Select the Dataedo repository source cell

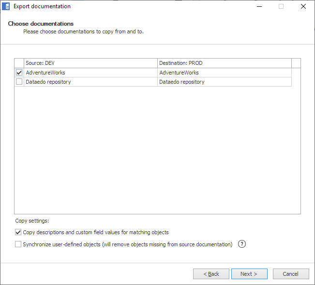pyautogui.click(x=90, y=82)
